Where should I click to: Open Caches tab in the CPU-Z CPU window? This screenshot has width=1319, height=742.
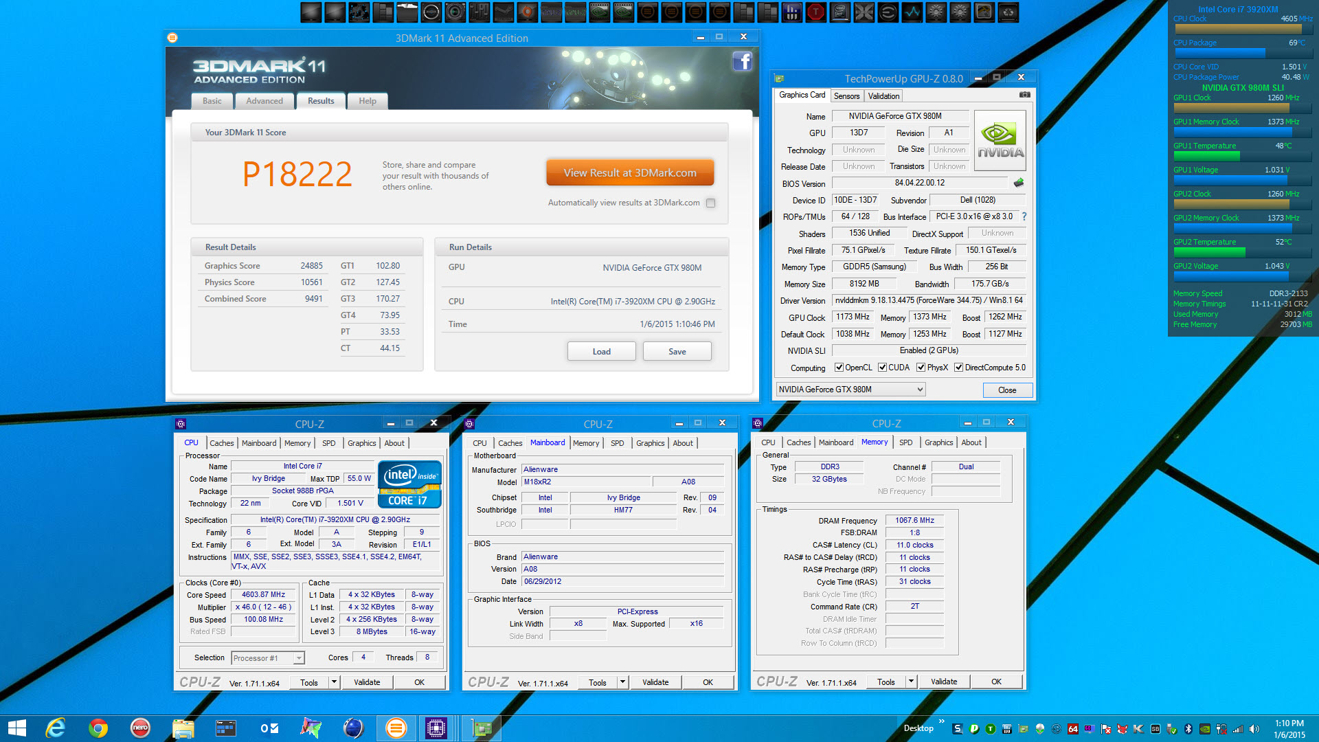click(x=222, y=443)
